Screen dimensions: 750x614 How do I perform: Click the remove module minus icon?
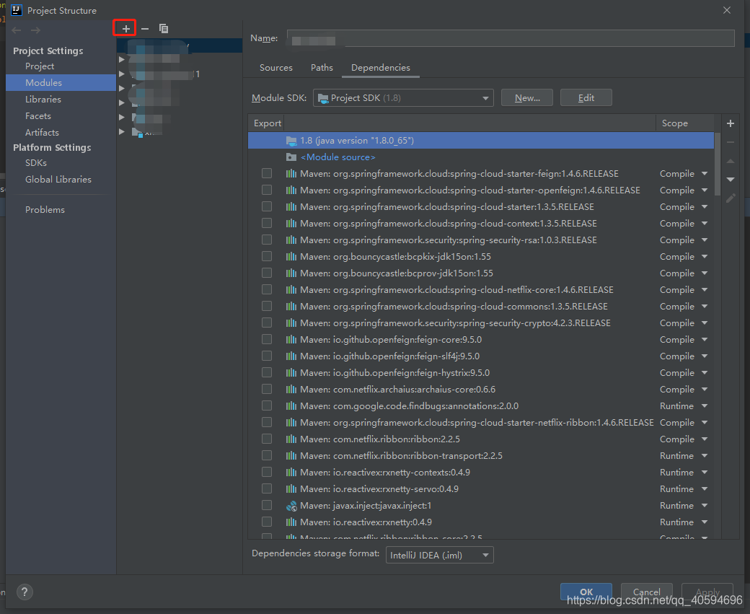pos(145,29)
